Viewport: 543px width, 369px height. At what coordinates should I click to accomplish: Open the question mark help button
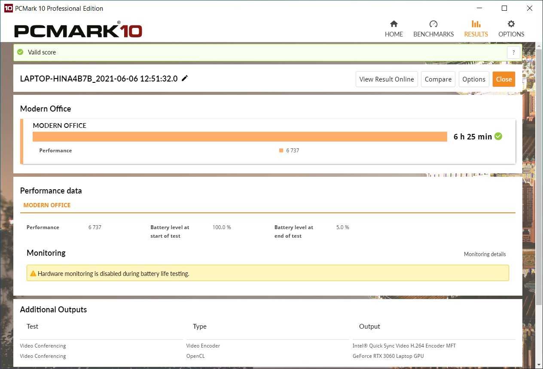513,53
